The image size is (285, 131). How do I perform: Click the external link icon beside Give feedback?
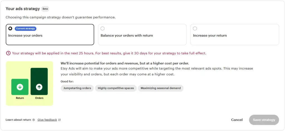point(59,120)
